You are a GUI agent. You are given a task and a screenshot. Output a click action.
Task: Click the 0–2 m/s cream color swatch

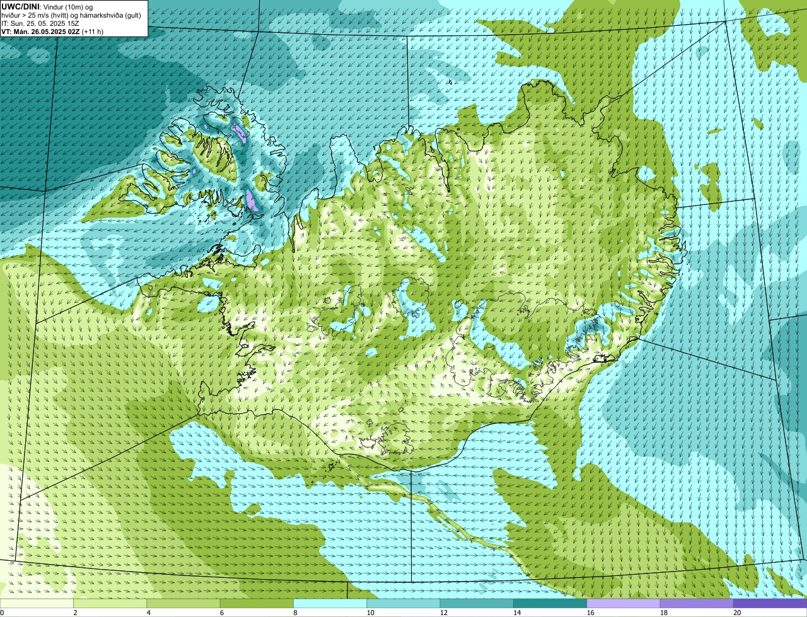click(x=37, y=603)
